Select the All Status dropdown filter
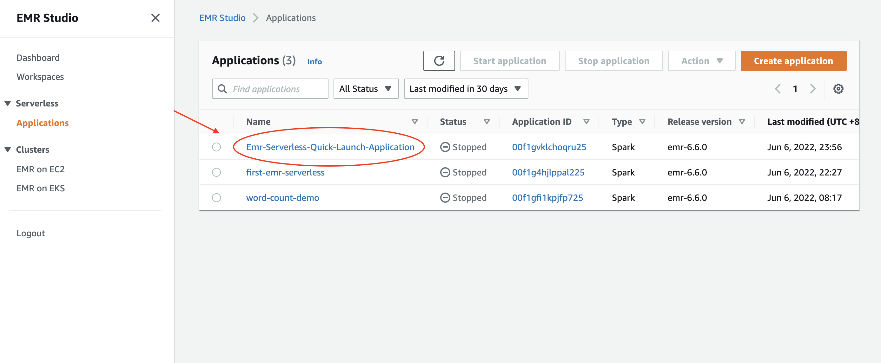The width and height of the screenshot is (881, 363). [x=366, y=89]
